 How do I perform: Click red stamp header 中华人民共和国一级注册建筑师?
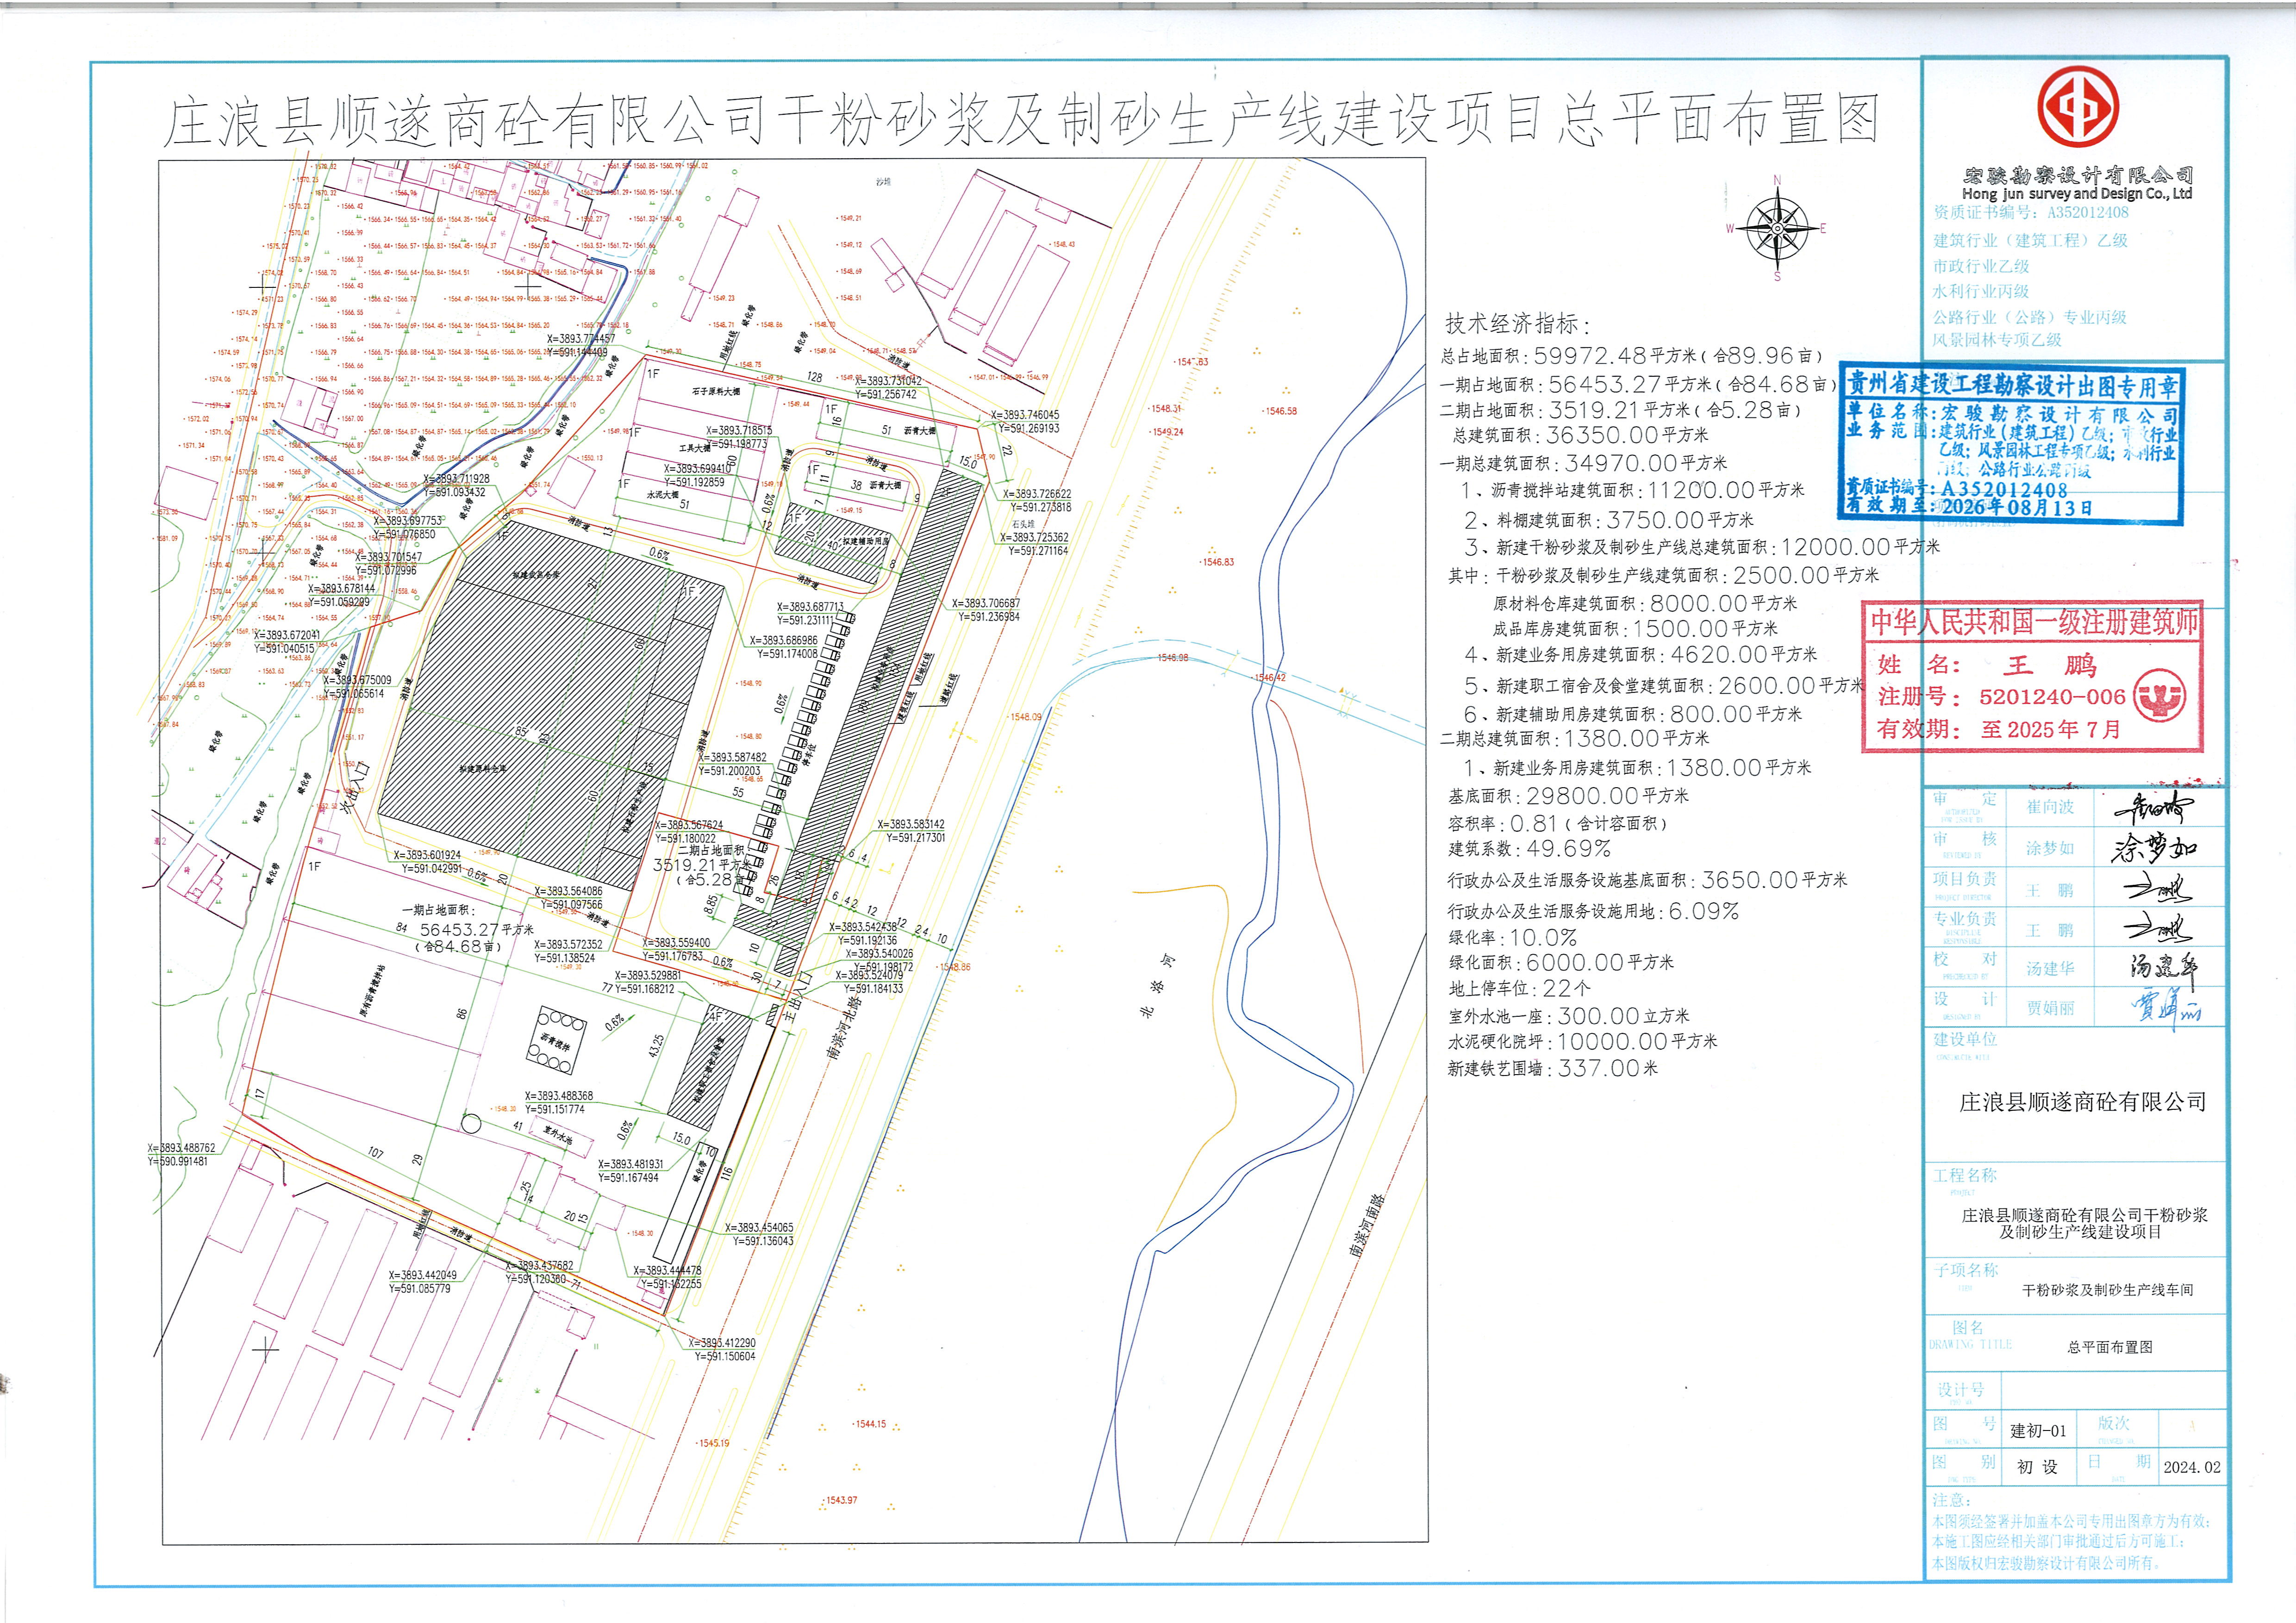click(x=2034, y=623)
